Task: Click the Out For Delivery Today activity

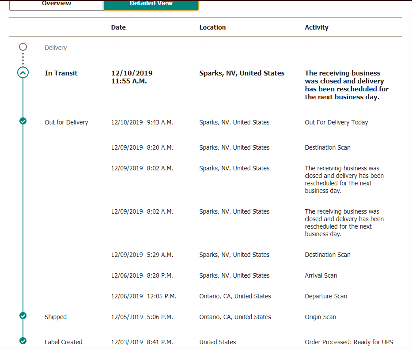Action: [x=336, y=122]
